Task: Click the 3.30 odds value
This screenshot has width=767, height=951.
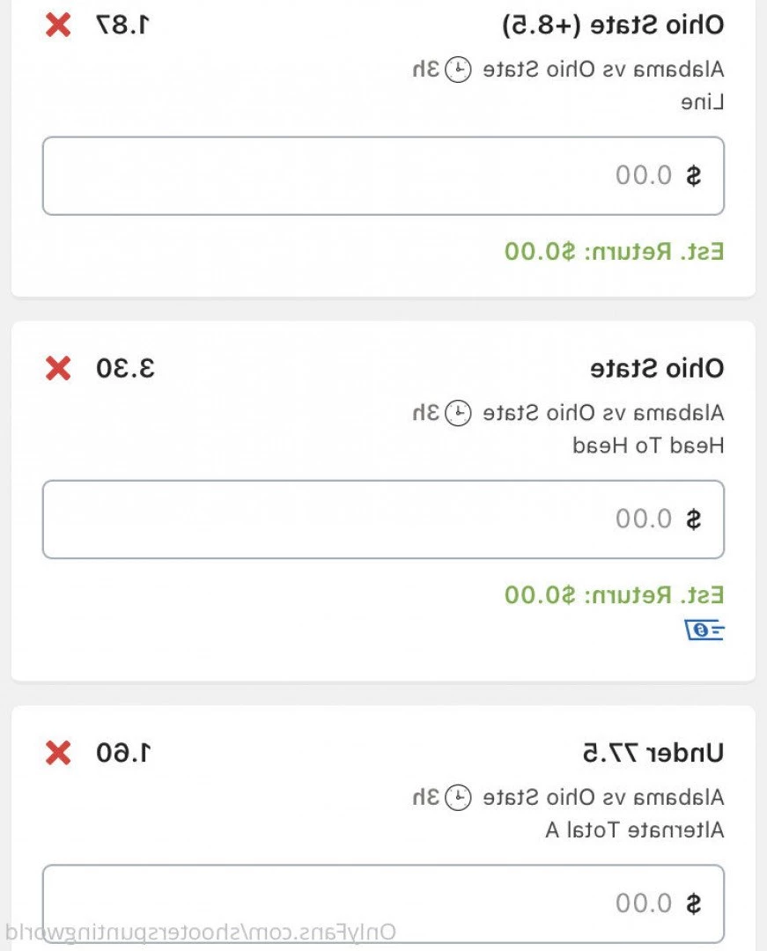Action: coord(126,369)
